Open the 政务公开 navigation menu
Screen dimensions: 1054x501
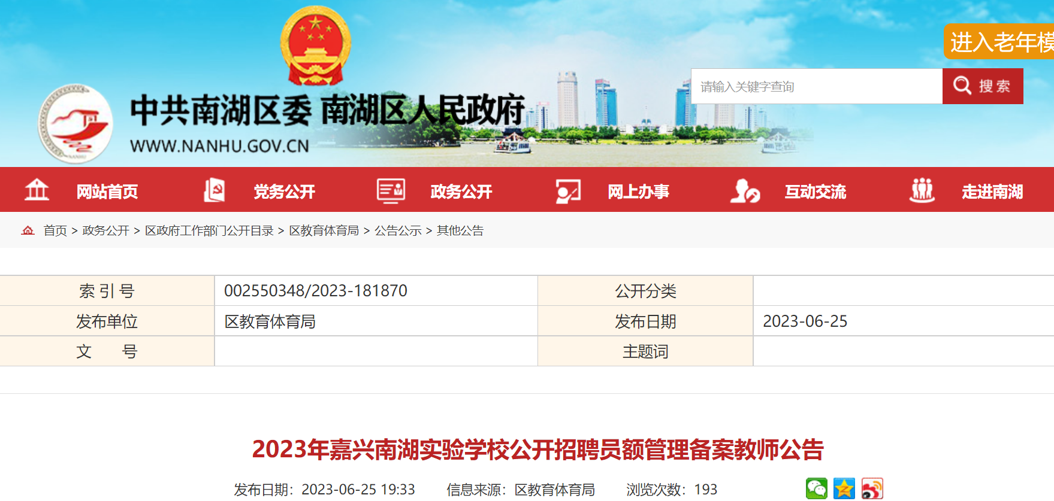[461, 192]
